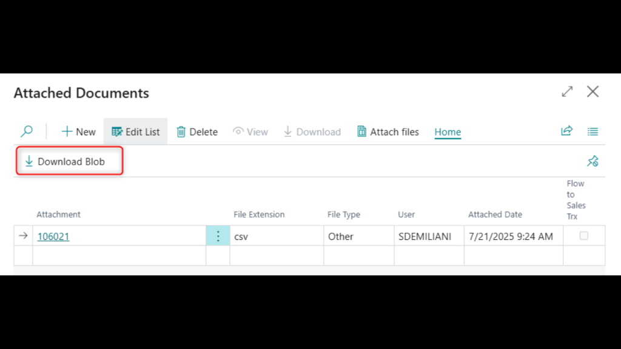Click the share page icon
621x349 pixels.
coord(566,131)
